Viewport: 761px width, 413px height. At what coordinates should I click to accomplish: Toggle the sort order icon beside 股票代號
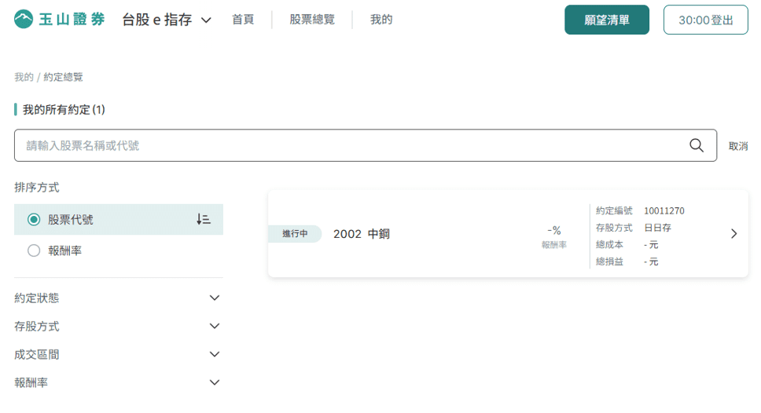tap(204, 219)
